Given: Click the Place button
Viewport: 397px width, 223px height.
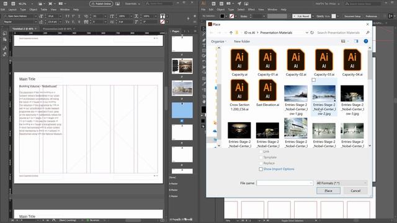Looking at the screenshot, I should [328, 191].
